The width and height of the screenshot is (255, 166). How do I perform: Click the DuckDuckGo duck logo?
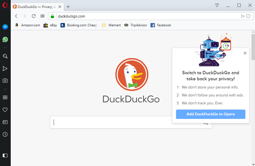[x=132, y=75]
